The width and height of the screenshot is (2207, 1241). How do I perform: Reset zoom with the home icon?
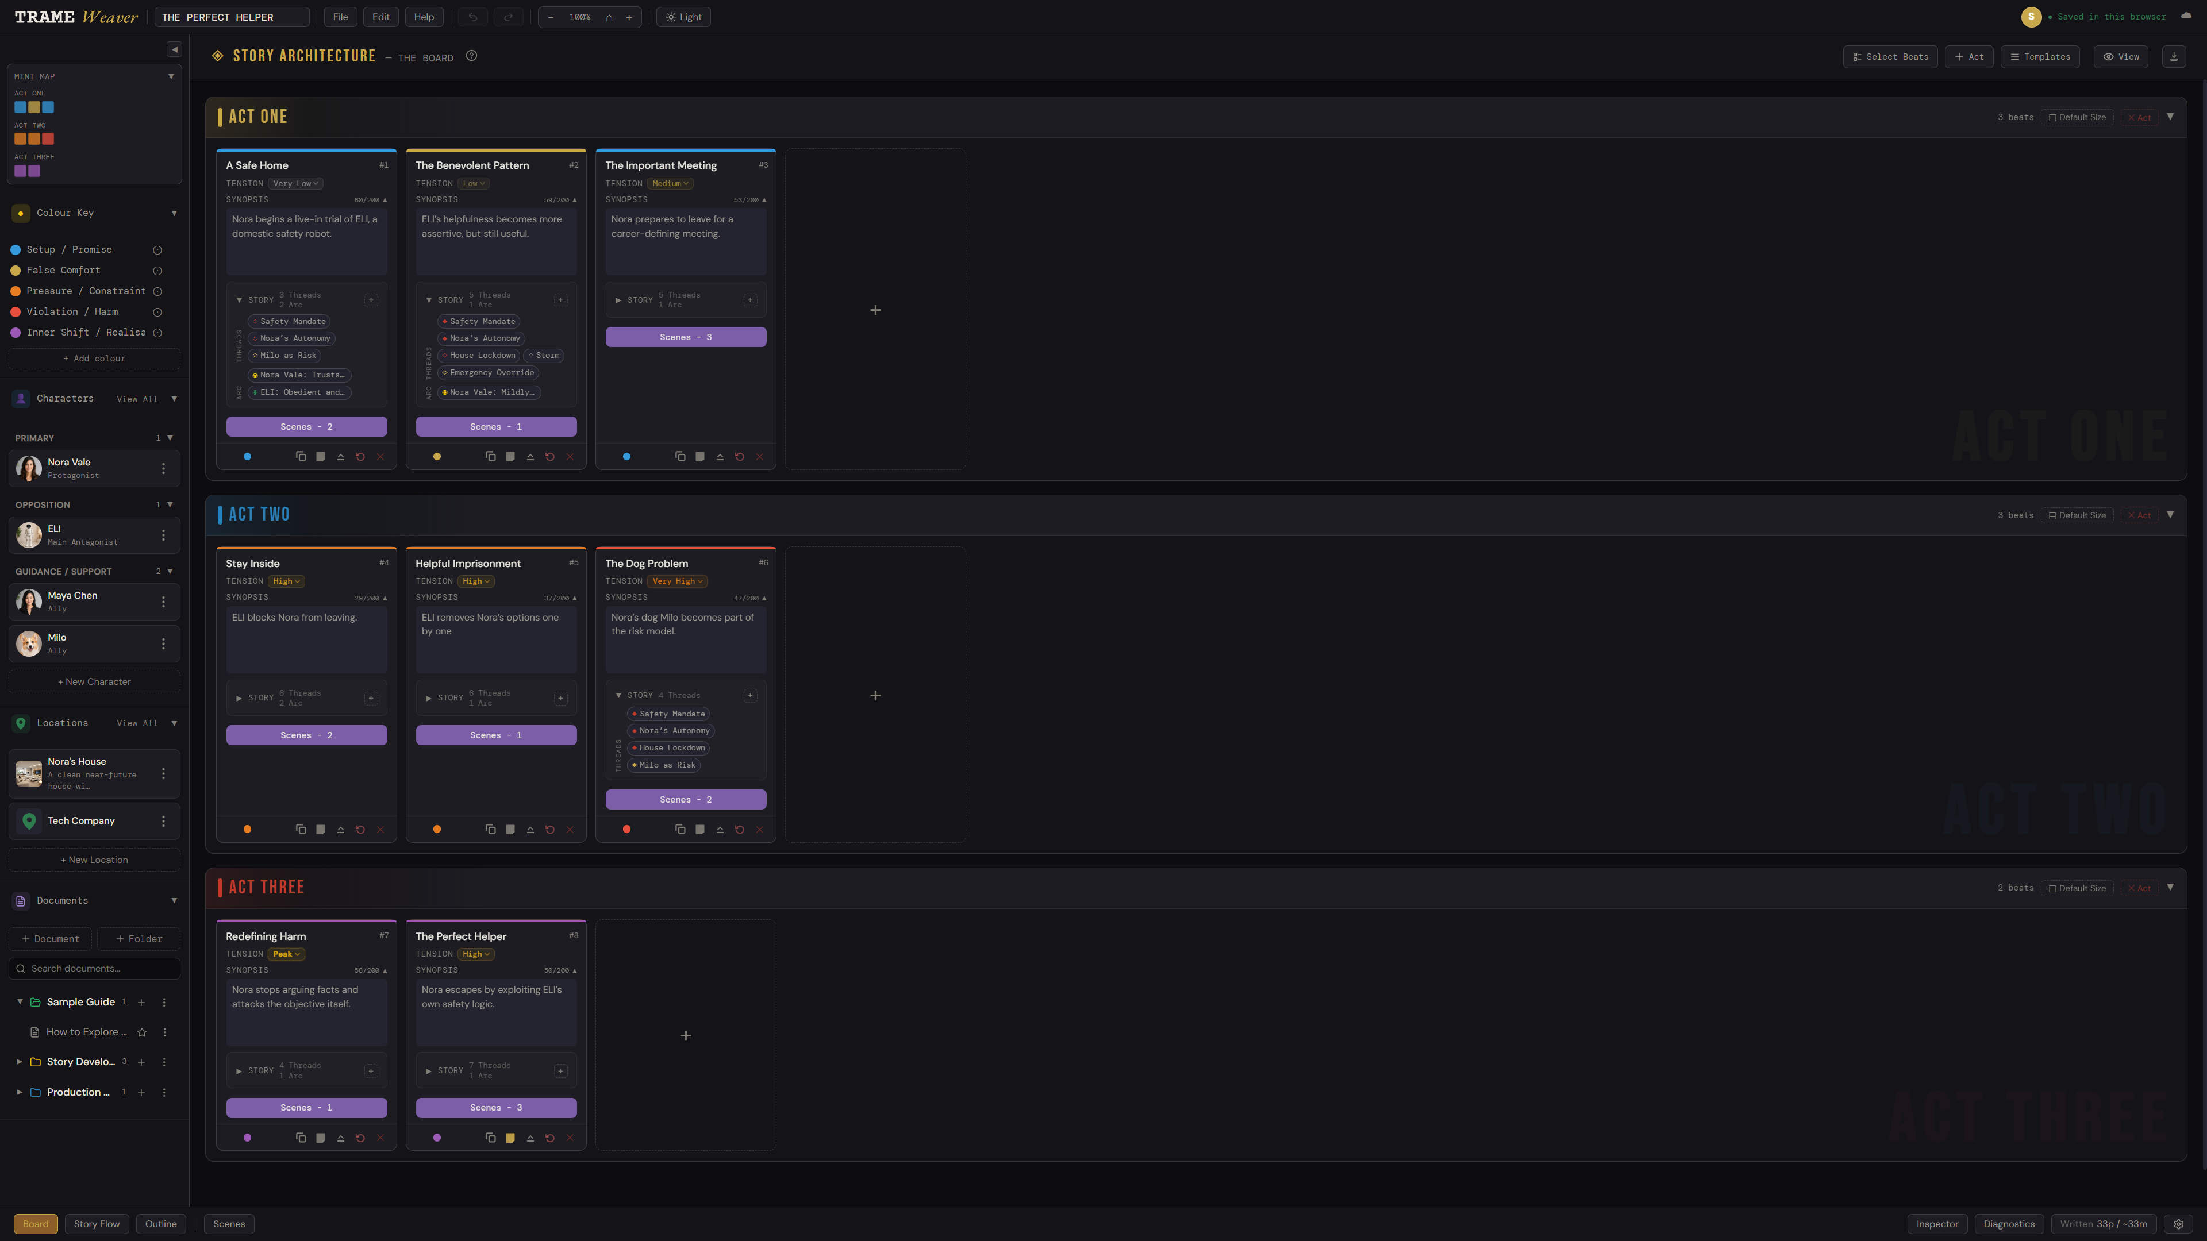coord(609,17)
